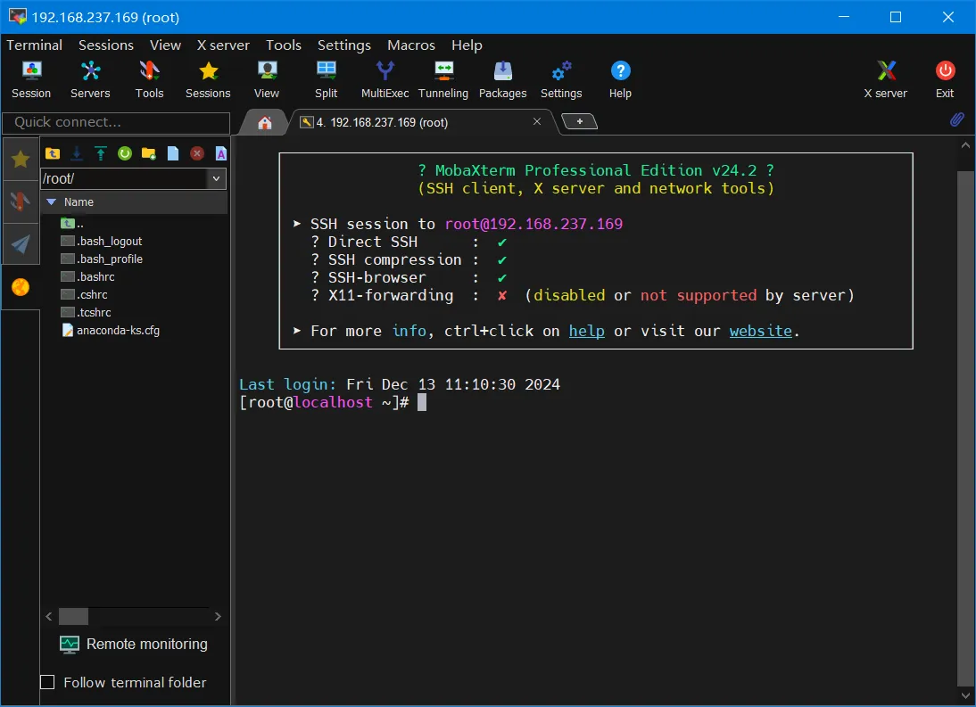The height and width of the screenshot is (707, 976).
Task: Open a new tab with plus button
Action: [580, 121]
